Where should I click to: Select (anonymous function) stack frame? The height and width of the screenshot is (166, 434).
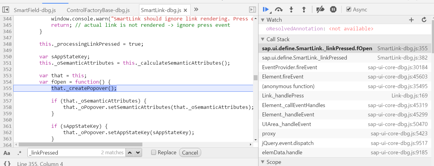(x=345, y=86)
